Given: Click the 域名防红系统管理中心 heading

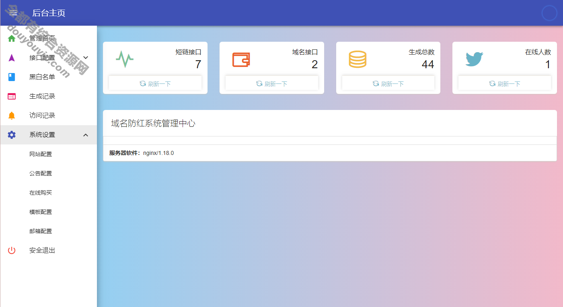Looking at the screenshot, I should point(153,123).
